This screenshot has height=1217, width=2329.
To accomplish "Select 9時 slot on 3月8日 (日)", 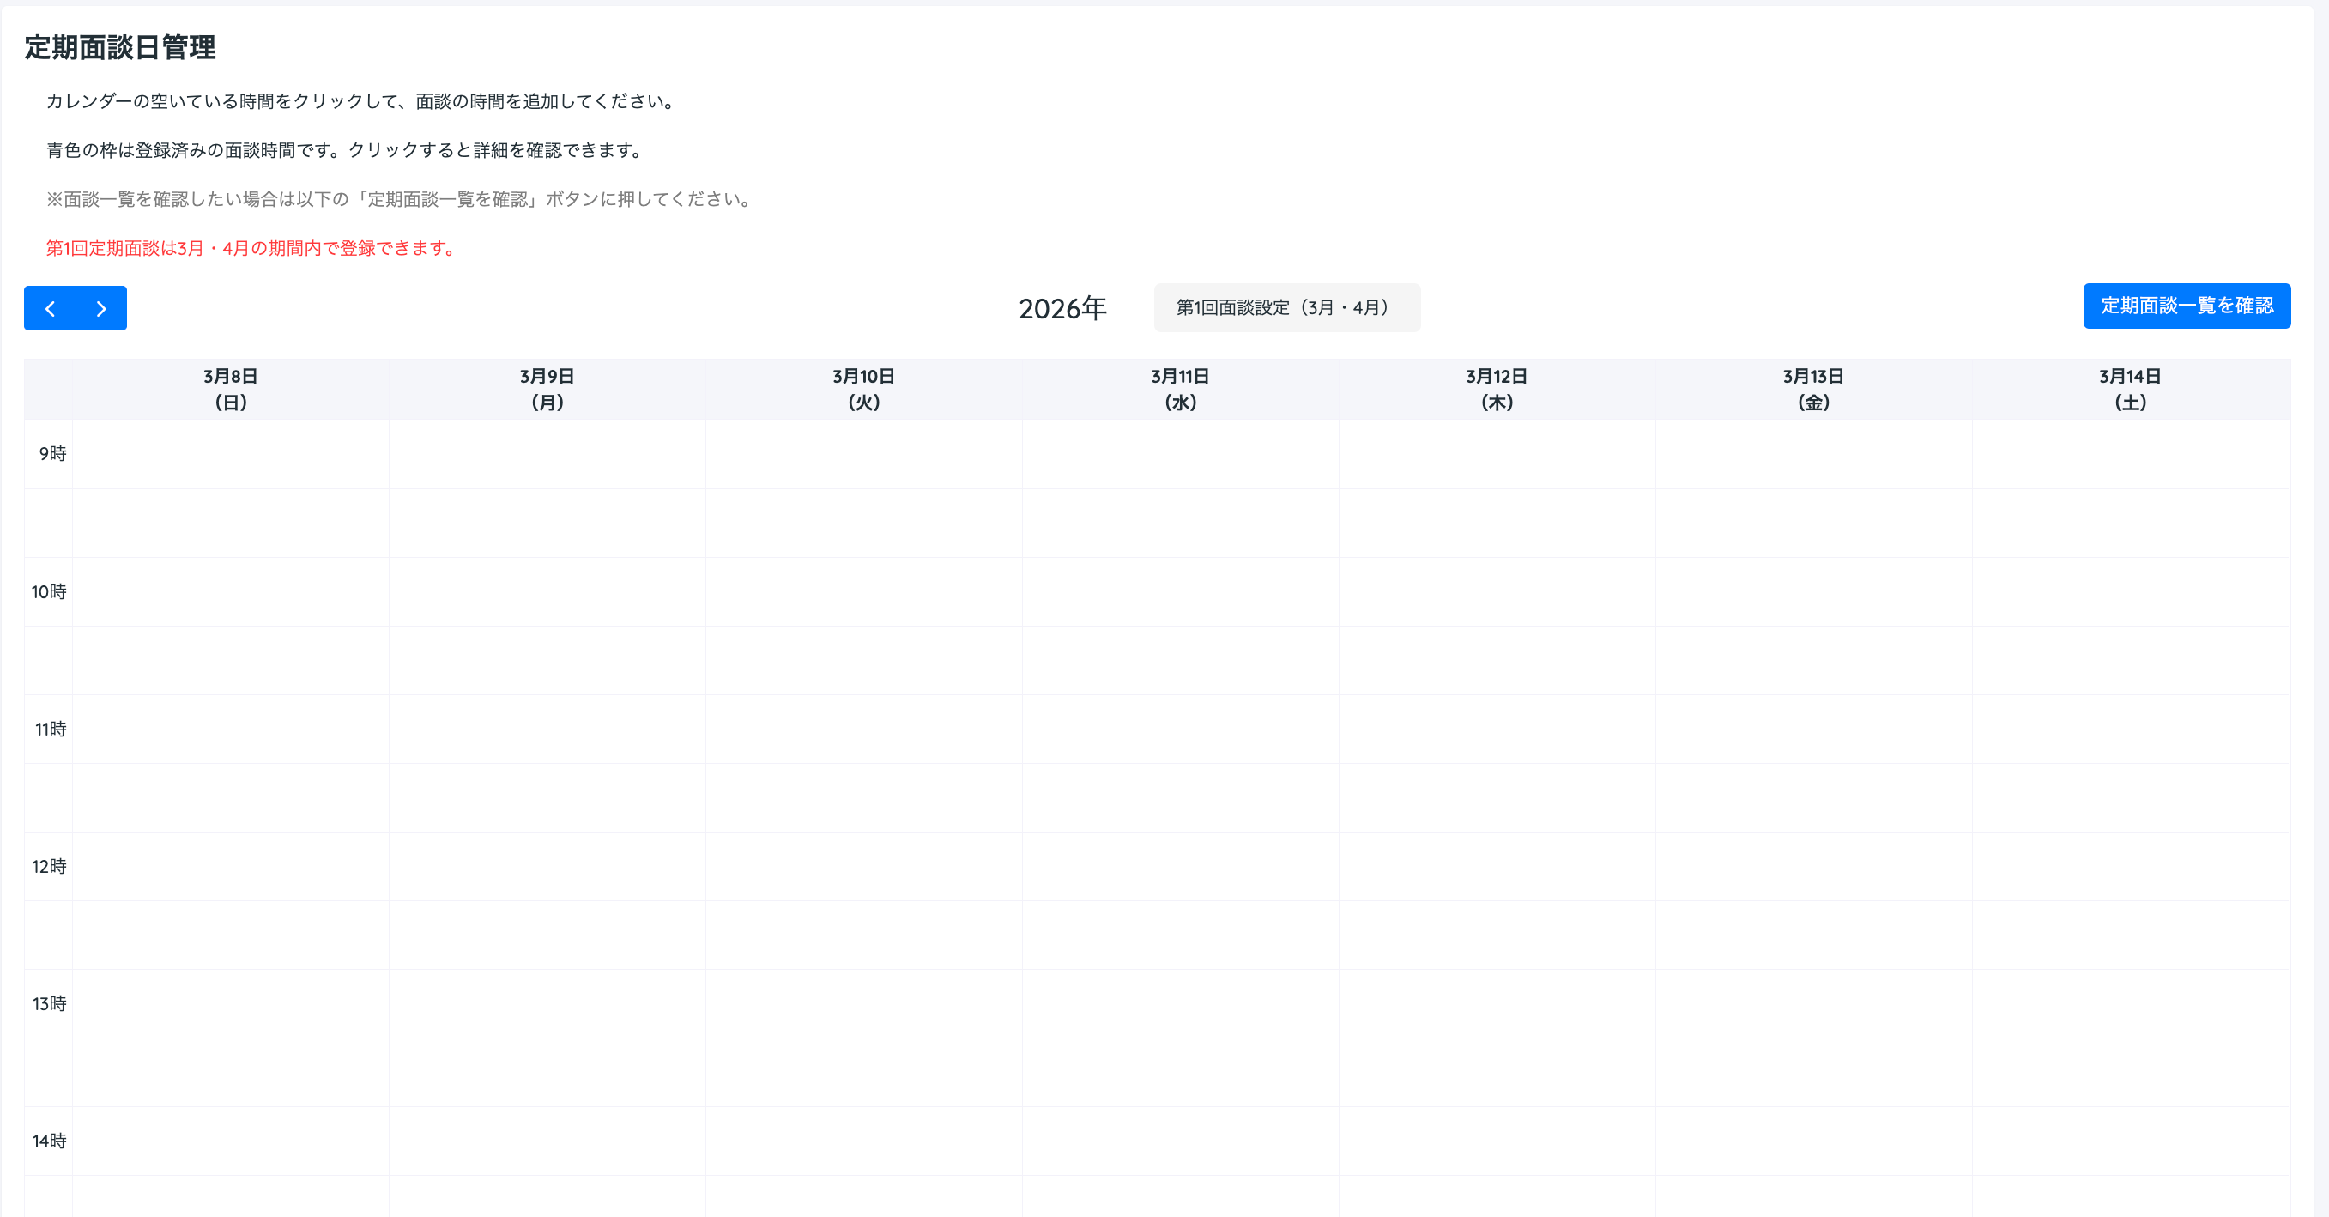I will tap(231, 454).
